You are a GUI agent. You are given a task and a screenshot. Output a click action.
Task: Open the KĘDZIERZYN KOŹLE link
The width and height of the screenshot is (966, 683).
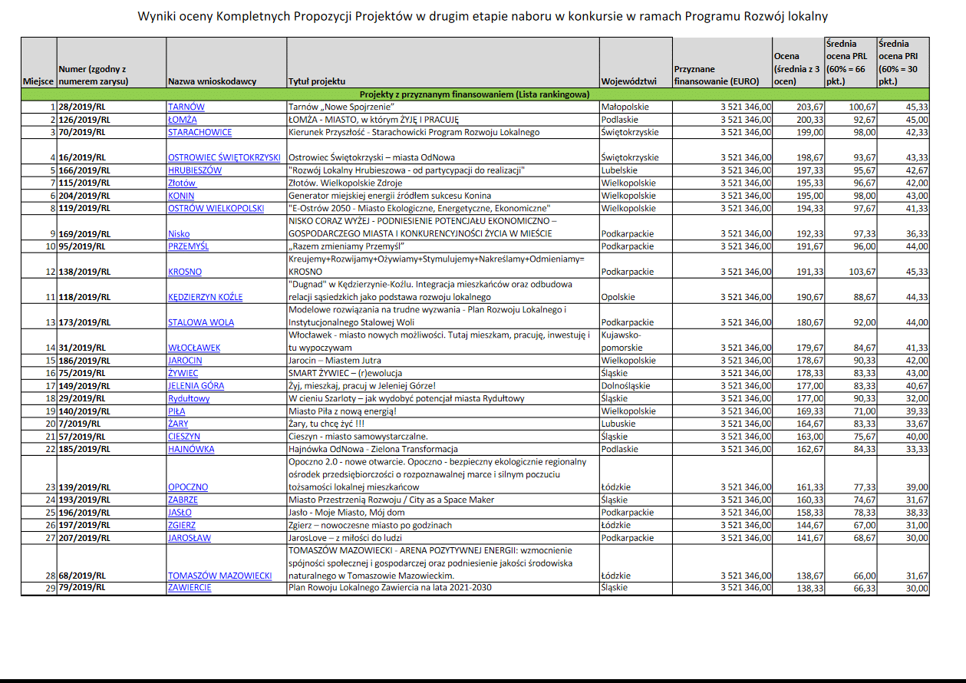point(205,297)
